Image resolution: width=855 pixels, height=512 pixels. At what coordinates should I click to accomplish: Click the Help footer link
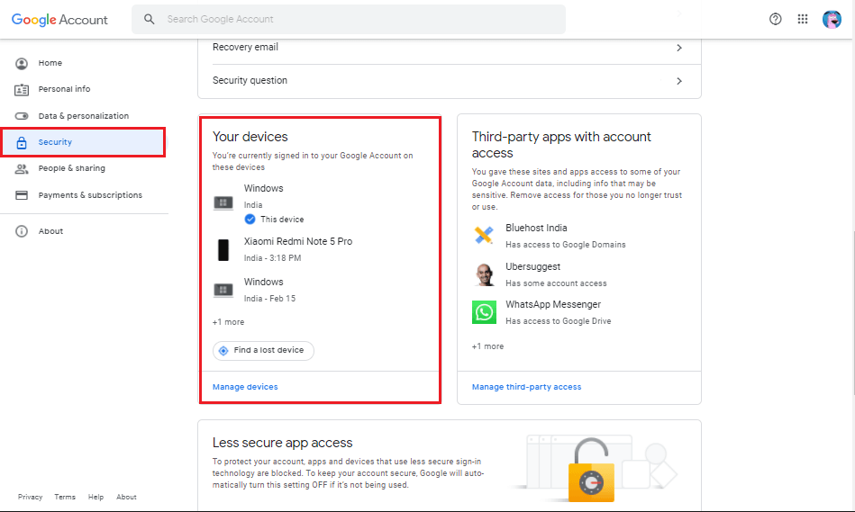pos(96,497)
